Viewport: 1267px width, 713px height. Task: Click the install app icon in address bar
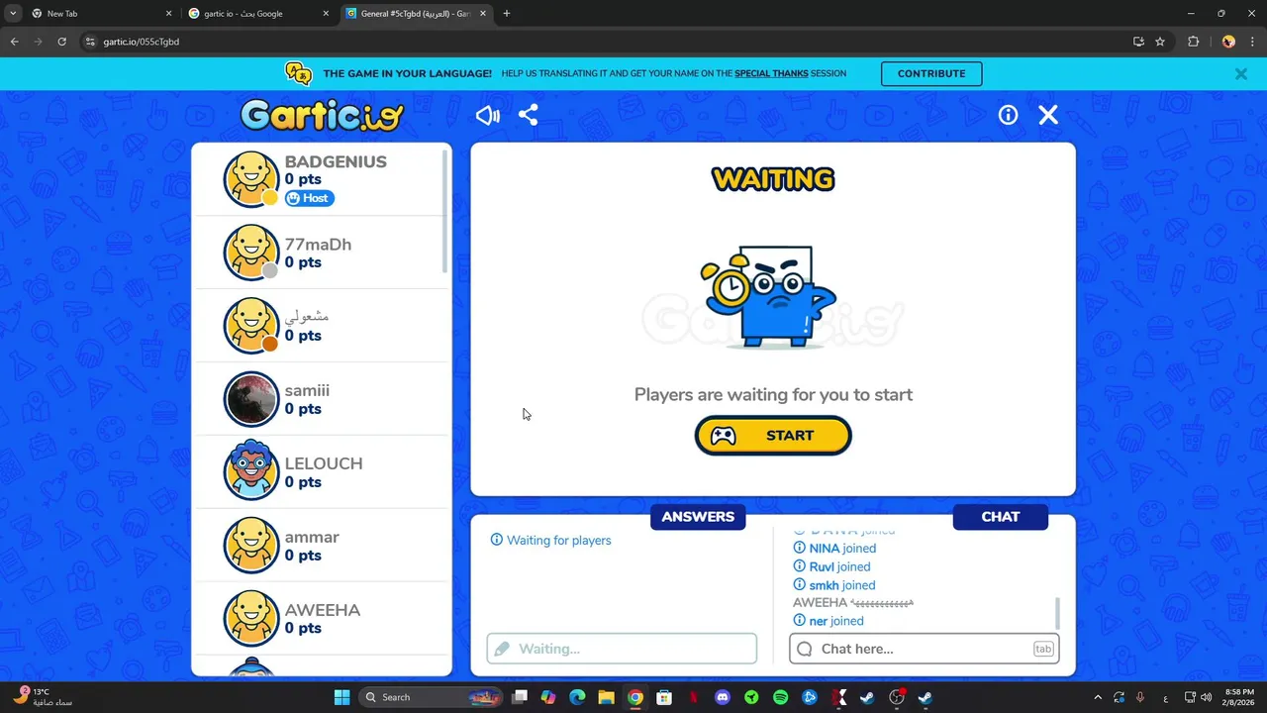(1138, 42)
